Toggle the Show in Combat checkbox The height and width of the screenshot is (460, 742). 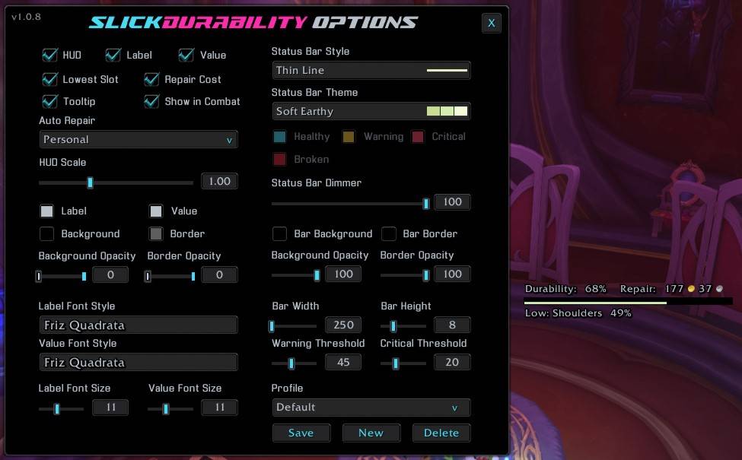click(151, 101)
